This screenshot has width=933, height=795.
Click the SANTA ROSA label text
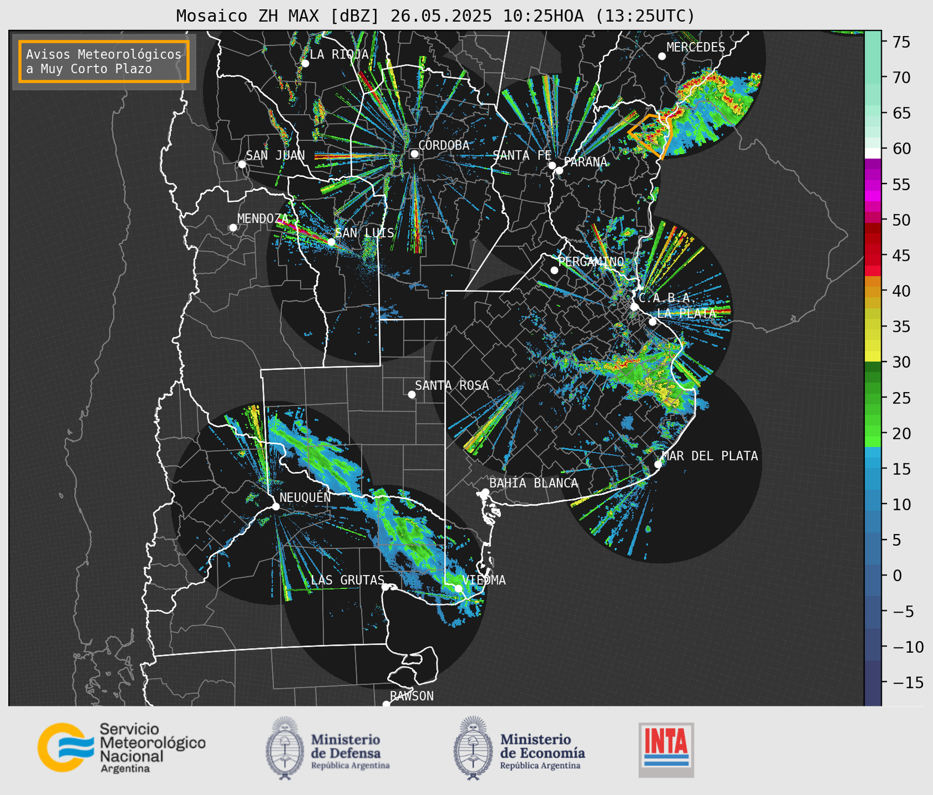452,385
